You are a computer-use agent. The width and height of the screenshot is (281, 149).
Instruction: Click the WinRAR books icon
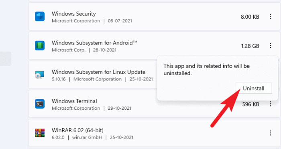pyautogui.click(x=40, y=133)
